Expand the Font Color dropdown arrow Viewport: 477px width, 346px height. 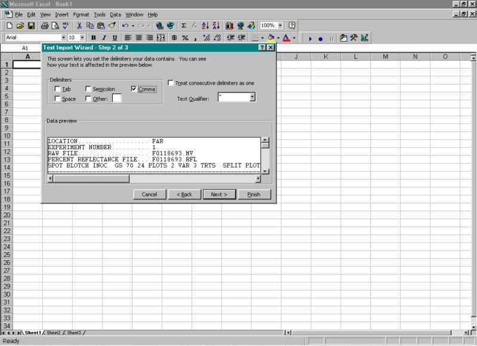[x=294, y=38]
